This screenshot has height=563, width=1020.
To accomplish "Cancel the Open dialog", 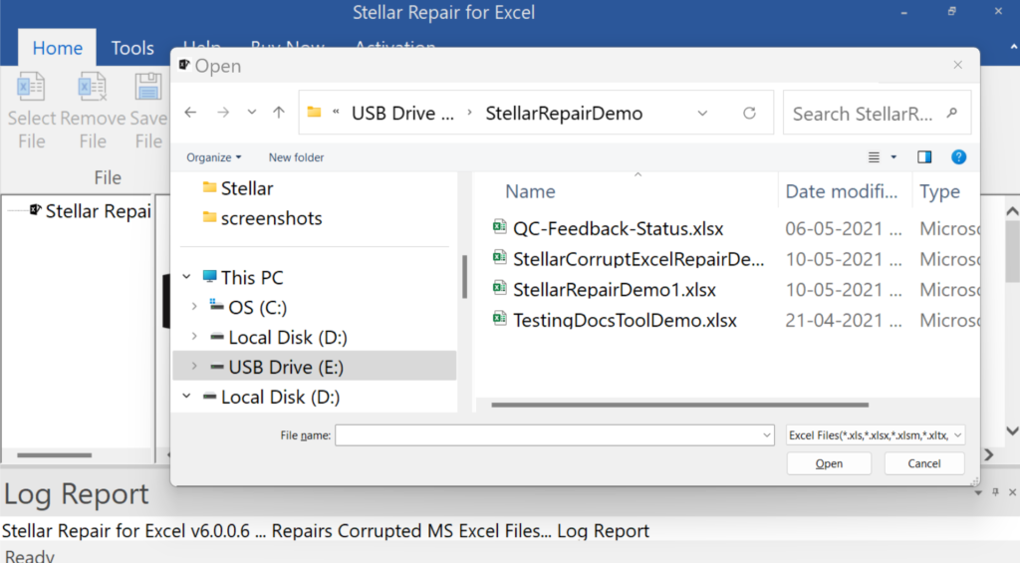I will [x=923, y=463].
